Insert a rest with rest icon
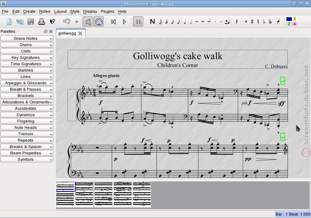This screenshot has height=218, width=311. (237, 22)
